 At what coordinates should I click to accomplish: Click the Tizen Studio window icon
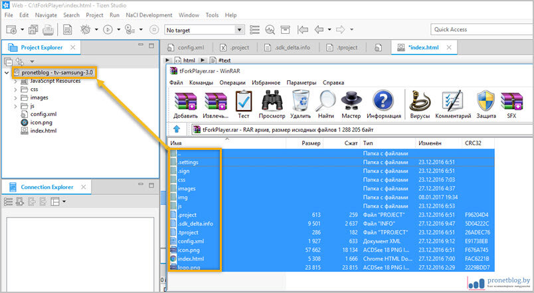(6, 5)
